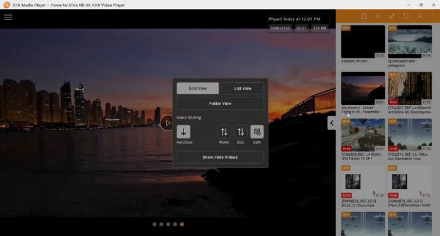Click the pencil edit icon
Viewport: 440px width, 236px height.
coord(392,16)
